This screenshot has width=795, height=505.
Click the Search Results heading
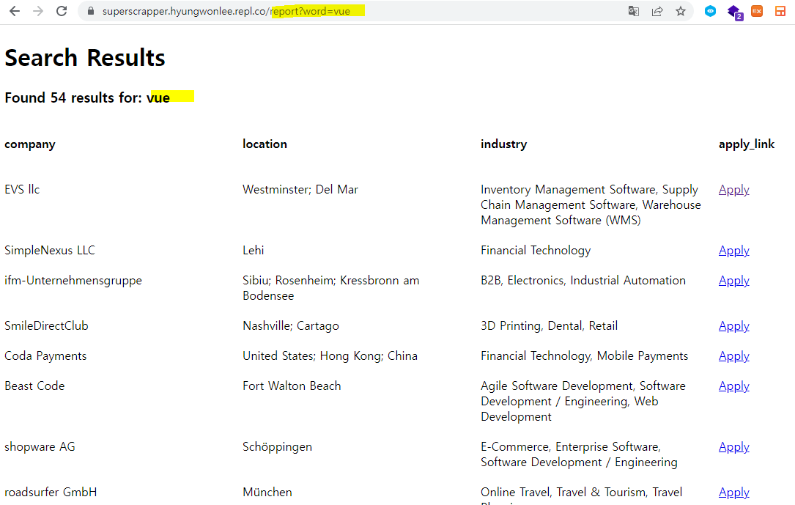tap(85, 58)
